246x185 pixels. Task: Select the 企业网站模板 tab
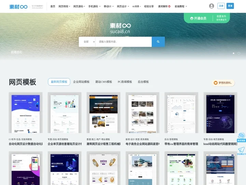click(81, 82)
